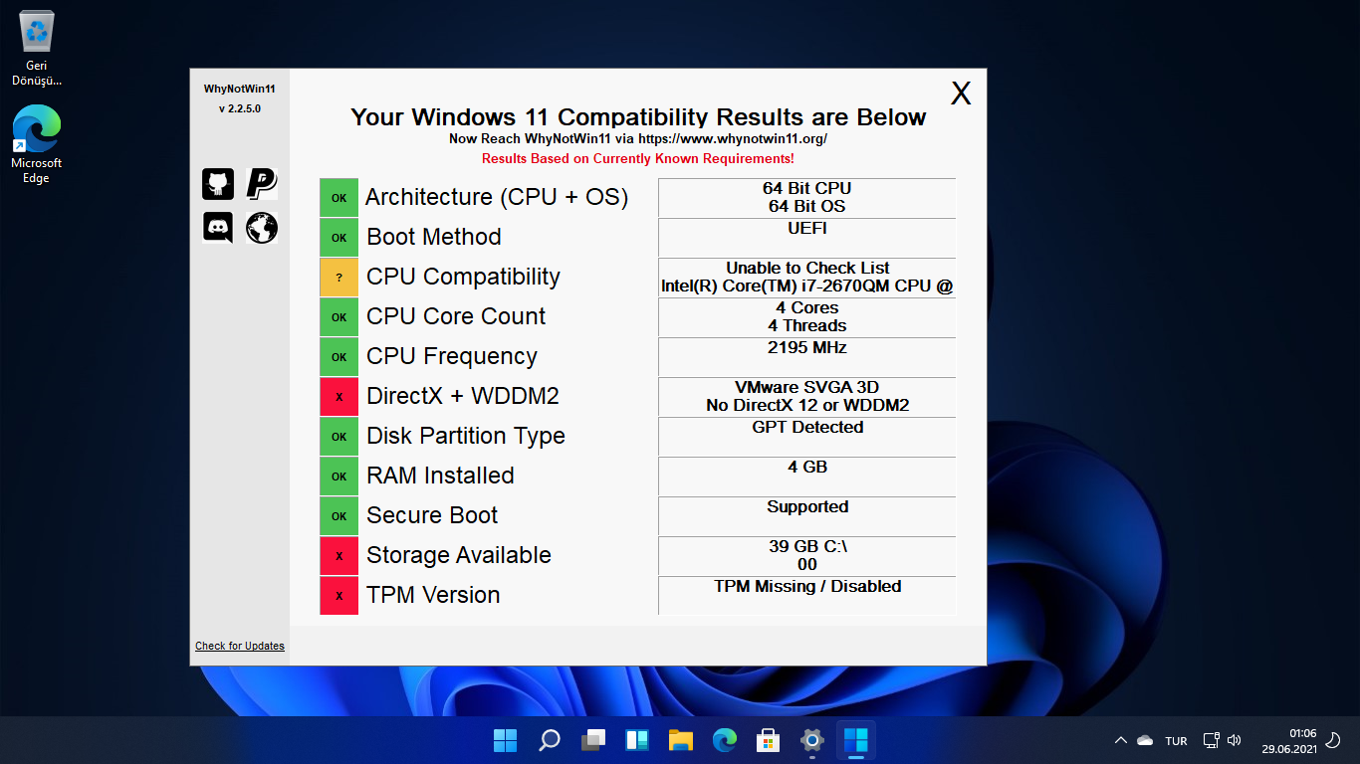Open taskbar Search
Viewport: 1360px width, 764px height.
click(x=549, y=740)
